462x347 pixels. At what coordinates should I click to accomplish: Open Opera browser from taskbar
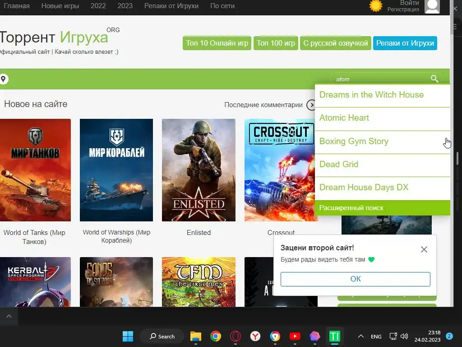click(x=236, y=336)
